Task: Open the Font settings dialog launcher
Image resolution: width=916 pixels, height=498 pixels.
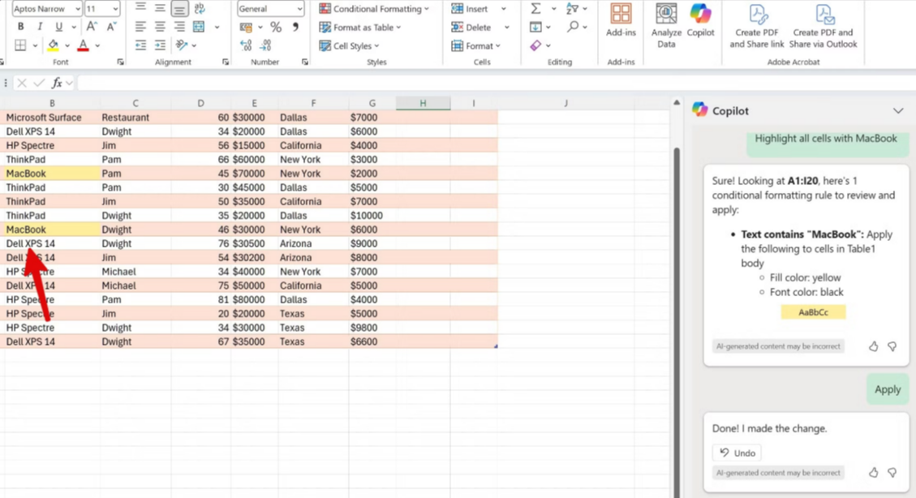Action: [120, 62]
